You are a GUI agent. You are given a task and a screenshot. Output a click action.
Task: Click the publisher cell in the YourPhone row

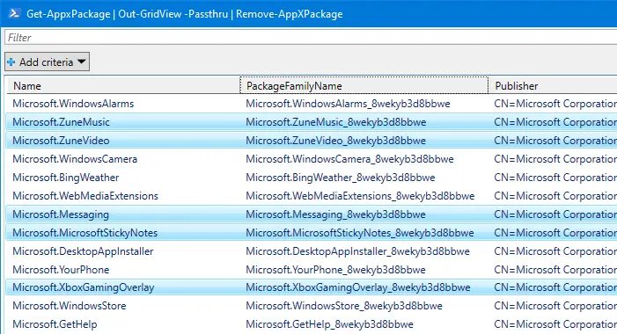(555, 270)
